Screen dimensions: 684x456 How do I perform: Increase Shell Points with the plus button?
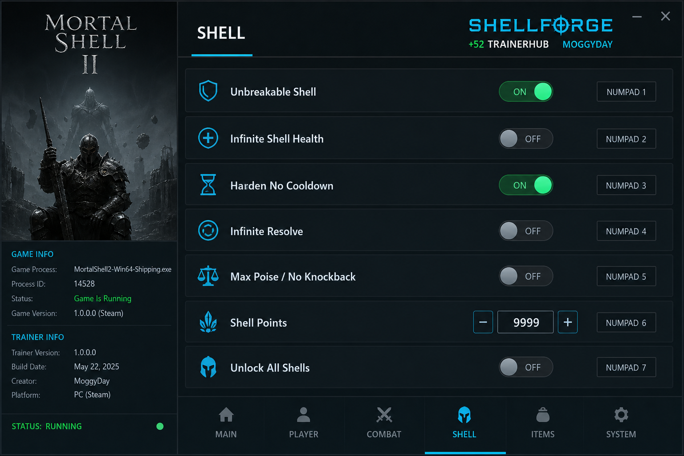pyautogui.click(x=568, y=322)
